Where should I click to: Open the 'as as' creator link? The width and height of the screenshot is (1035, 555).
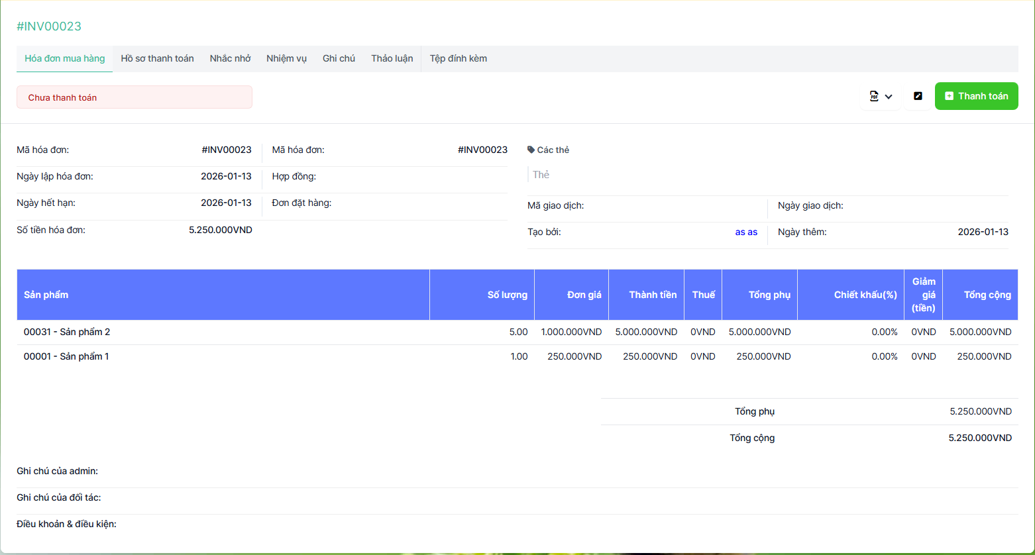pyautogui.click(x=746, y=232)
